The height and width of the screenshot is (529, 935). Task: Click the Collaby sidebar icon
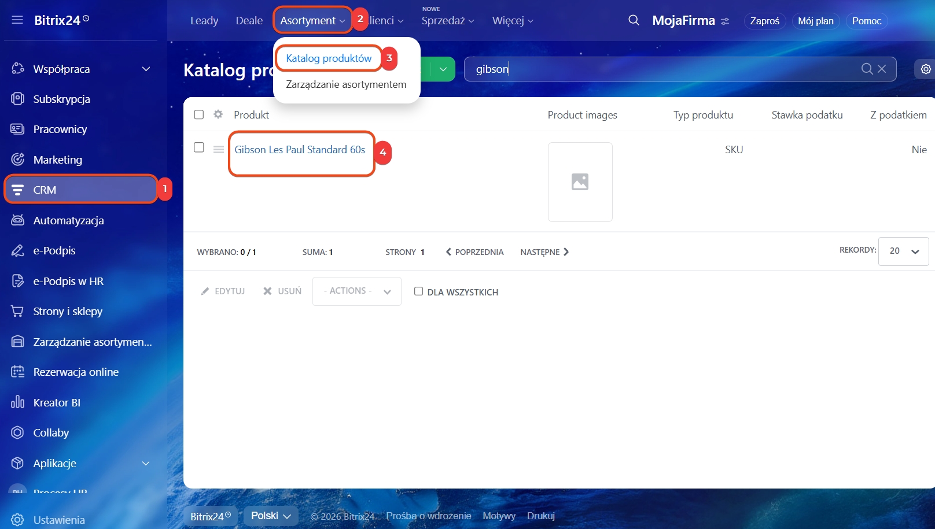click(18, 432)
